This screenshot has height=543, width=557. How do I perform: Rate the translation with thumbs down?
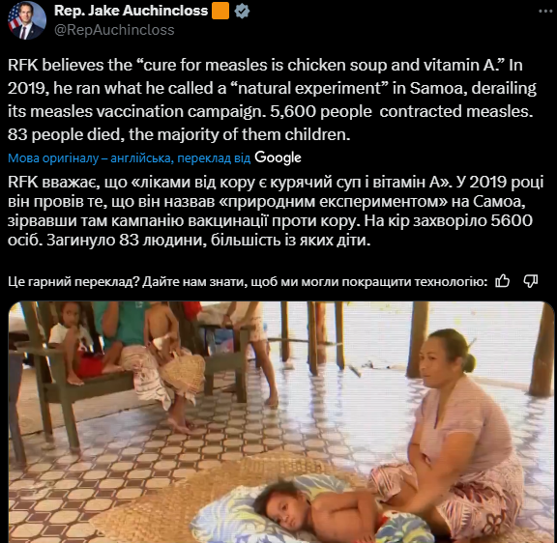coord(530,281)
